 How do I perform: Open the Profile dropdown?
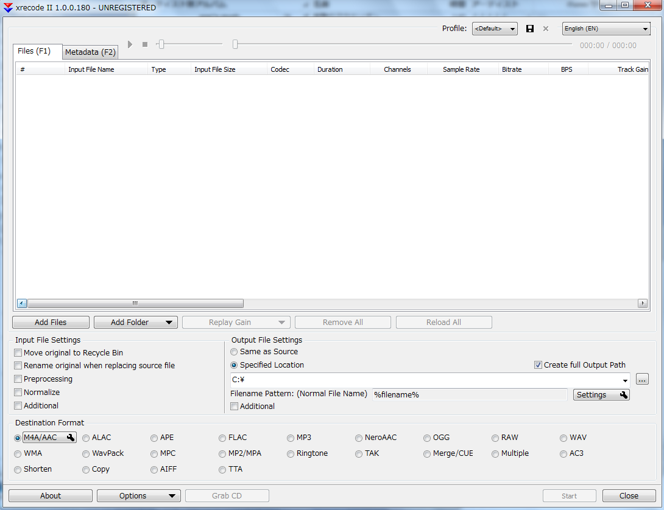(x=494, y=28)
